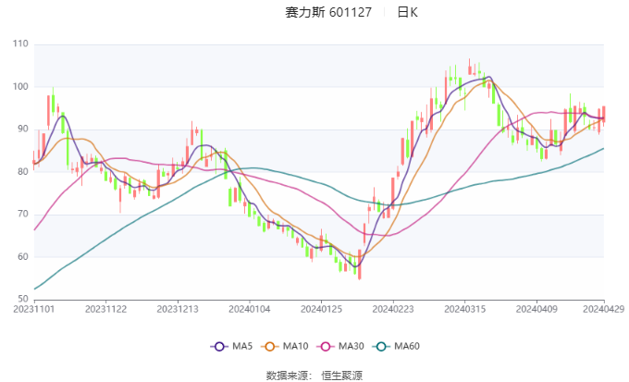Click the 20231213 x-axis date
The width and height of the screenshot is (629, 382).
click(179, 310)
